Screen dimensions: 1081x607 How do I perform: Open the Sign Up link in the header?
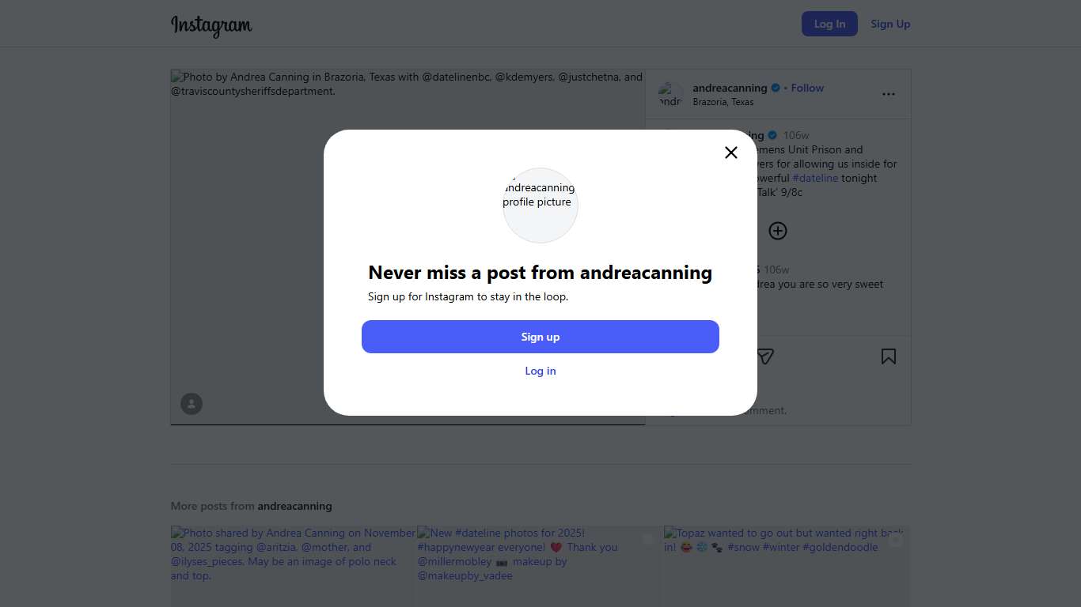[890, 24]
